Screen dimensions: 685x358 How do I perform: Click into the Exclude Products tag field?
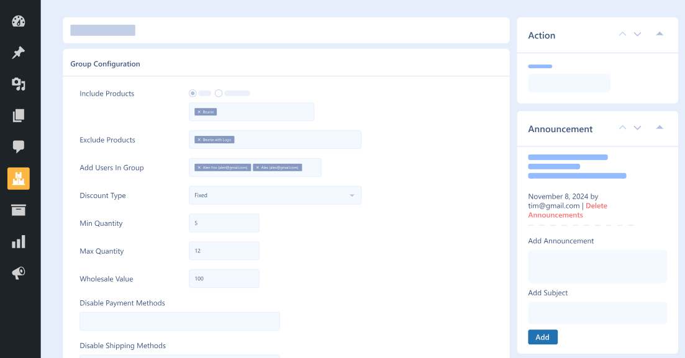[274, 140]
